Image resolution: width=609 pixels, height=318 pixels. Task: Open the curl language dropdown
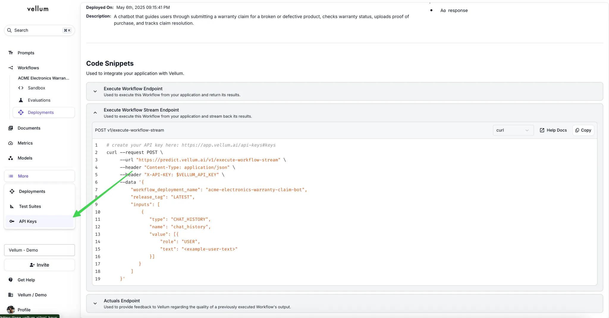pyautogui.click(x=513, y=130)
